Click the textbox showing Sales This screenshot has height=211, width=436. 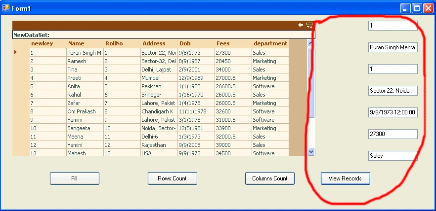(x=393, y=156)
